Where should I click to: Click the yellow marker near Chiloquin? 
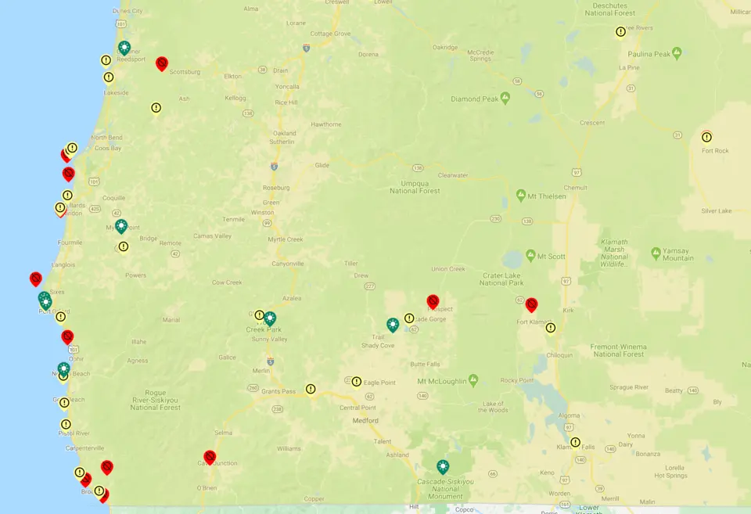click(551, 328)
